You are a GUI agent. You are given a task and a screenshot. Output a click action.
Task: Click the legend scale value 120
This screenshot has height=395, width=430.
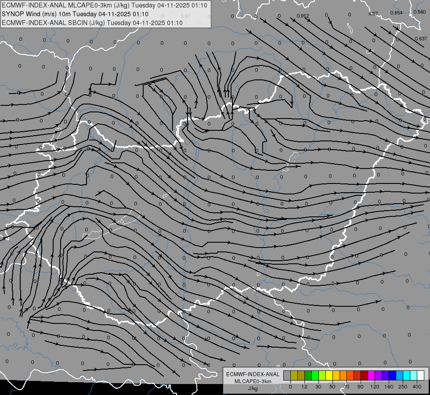[375, 387]
